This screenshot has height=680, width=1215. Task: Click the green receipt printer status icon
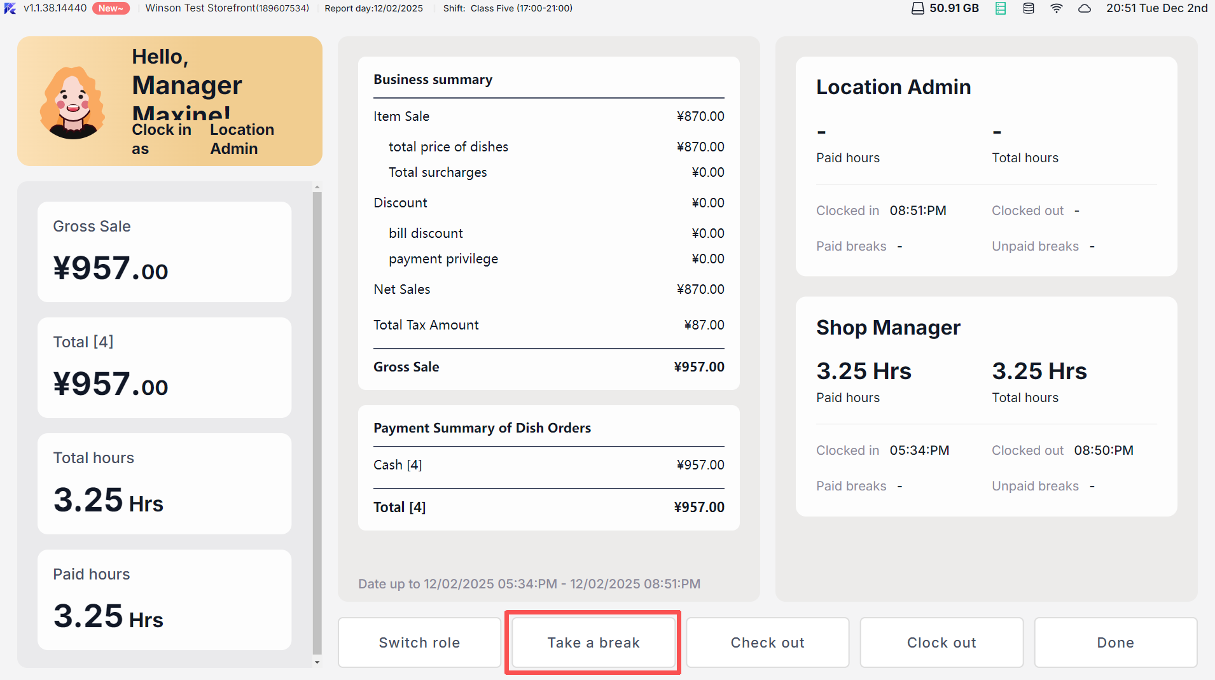point(1001,8)
